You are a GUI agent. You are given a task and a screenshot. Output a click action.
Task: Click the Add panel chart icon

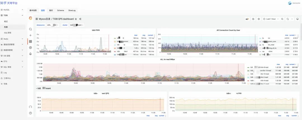pos(247,19)
